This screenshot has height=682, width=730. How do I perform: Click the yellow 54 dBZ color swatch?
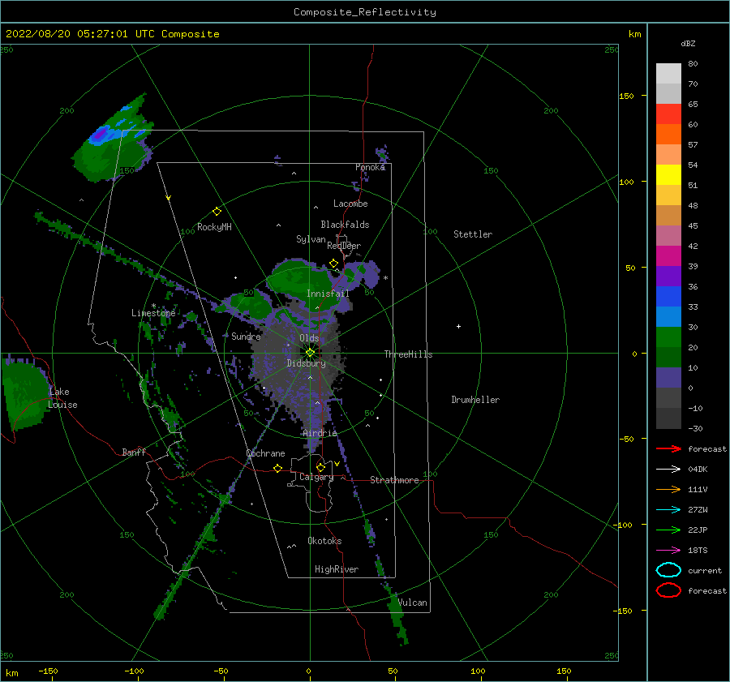(668, 174)
